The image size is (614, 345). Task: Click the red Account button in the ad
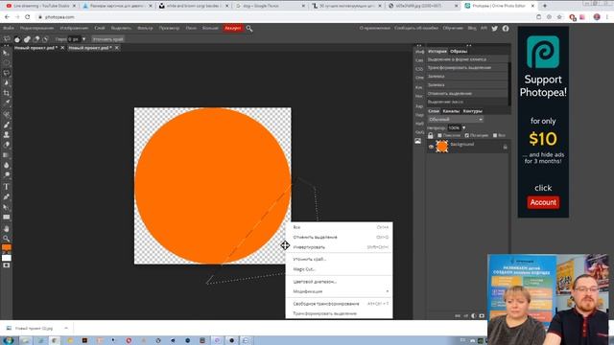pyautogui.click(x=543, y=202)
